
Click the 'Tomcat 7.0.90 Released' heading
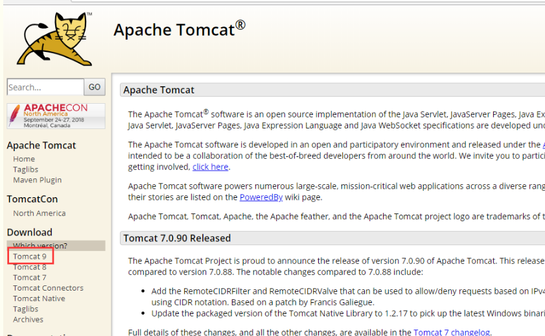click(177, 238)
